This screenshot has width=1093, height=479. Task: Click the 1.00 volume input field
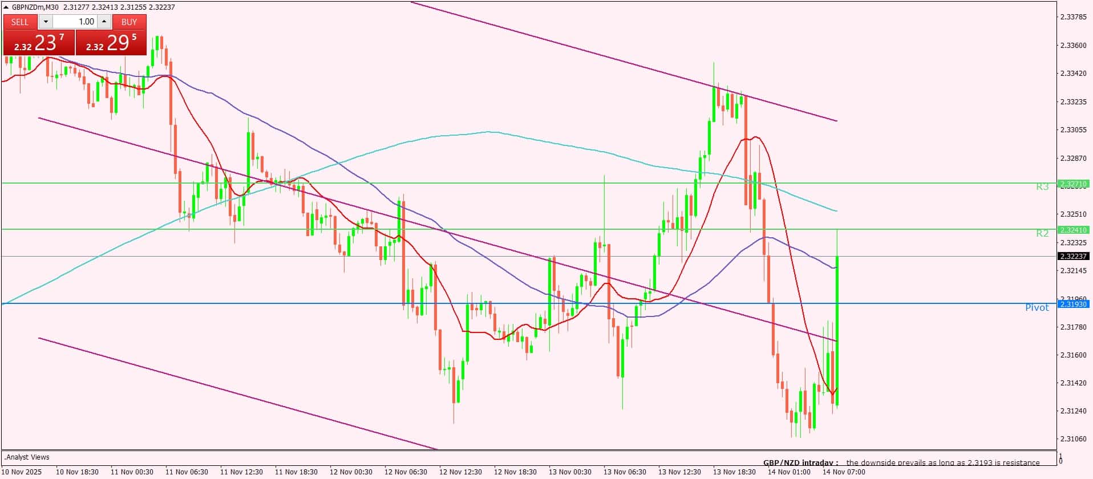[75, 22]
